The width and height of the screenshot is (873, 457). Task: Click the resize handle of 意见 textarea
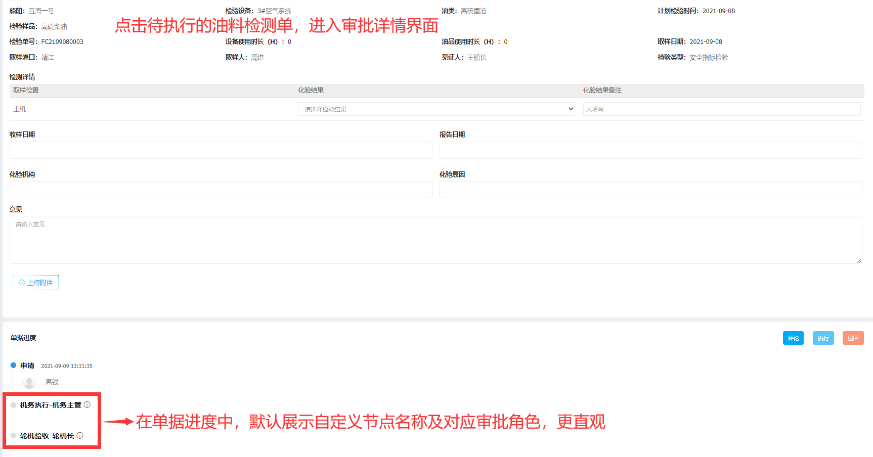859,261
